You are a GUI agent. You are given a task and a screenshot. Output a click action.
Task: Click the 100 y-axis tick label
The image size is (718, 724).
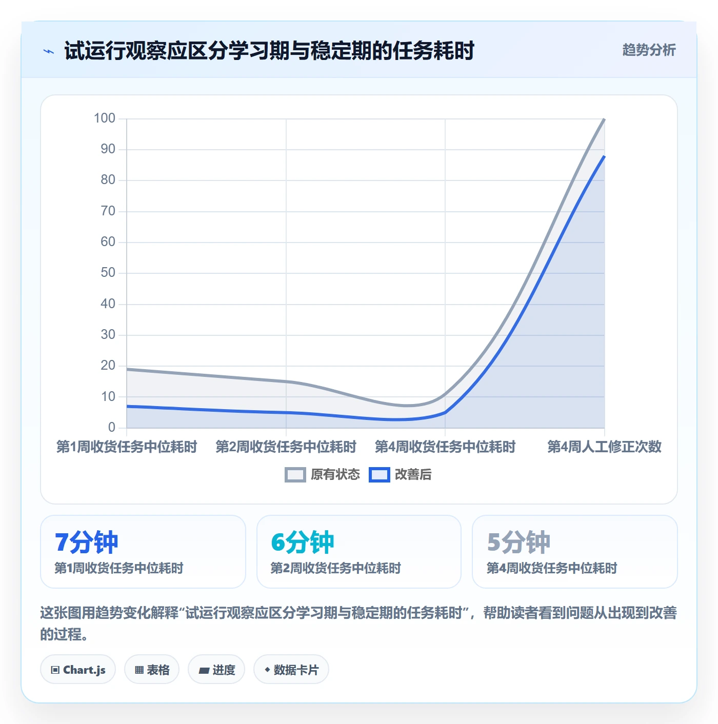click(x=105, y=118)
